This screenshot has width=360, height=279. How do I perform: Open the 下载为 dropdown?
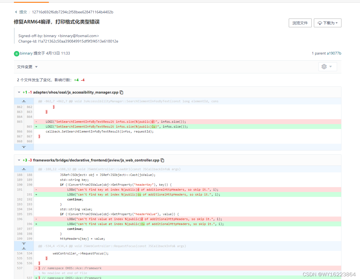tap(328, 23)
